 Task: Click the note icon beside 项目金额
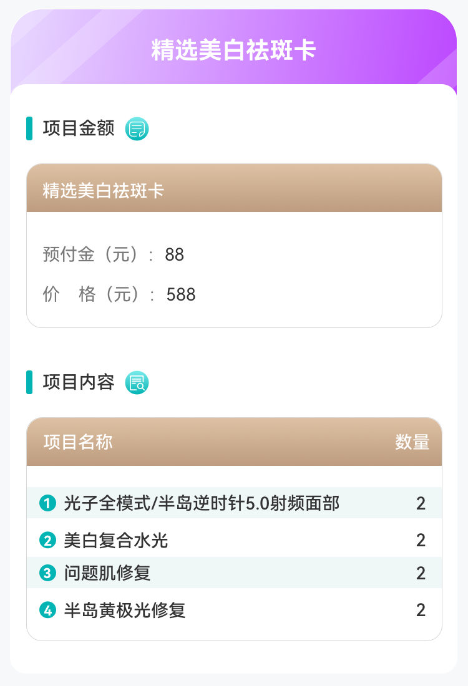click(137, 129)
